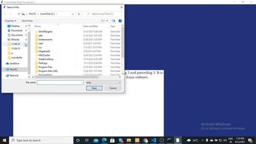The image size is (256, 144).
Task: Sort by the Type column header
Action: [113, 26]
